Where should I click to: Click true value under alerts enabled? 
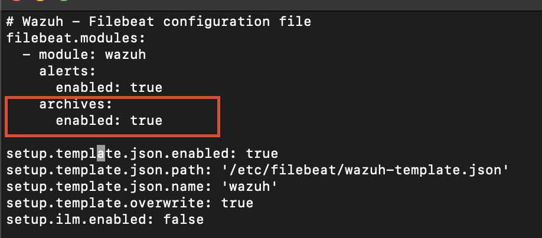(146, 88)
